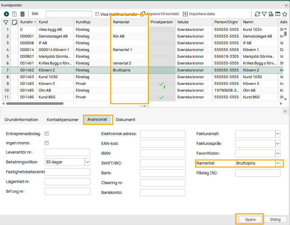Viewport: 290px width, 225px height.
Task: Click the splitter arrow below the grid
Action: pos(144,106)
